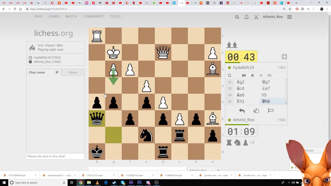The image size is (331, 186).
Task: Expand options for 776372275.mp4 download
Action: click(x=114, y=175)
